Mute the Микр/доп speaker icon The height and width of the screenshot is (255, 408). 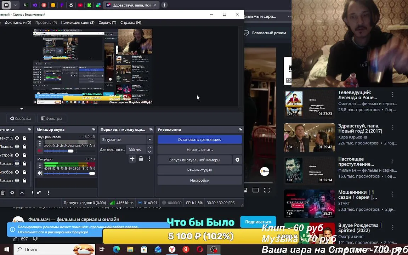(x=40, y=173)
